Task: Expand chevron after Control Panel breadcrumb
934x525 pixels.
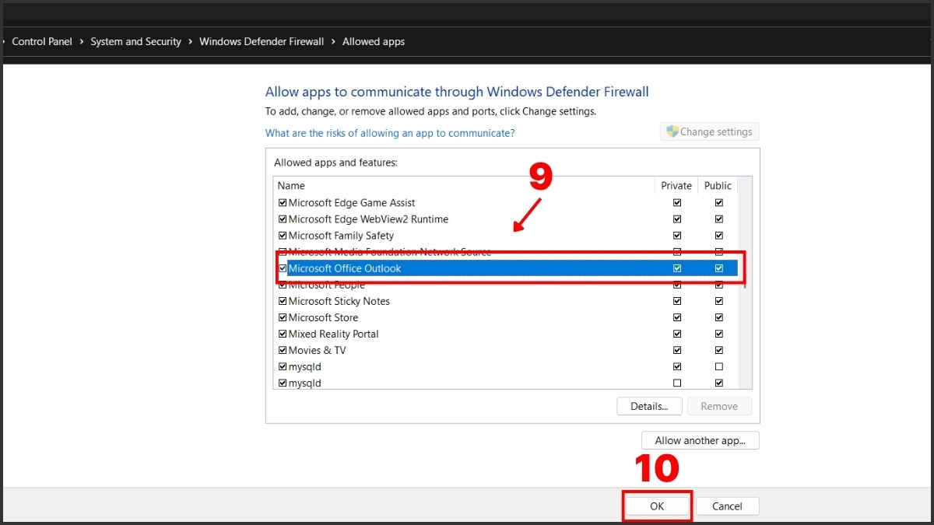Action: [x=81, y=42]
